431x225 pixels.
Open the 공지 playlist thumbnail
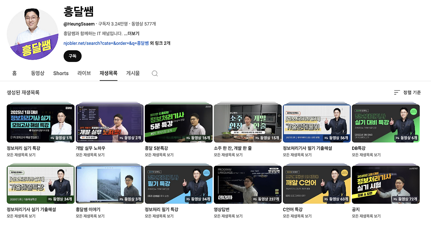pos(386,185)
